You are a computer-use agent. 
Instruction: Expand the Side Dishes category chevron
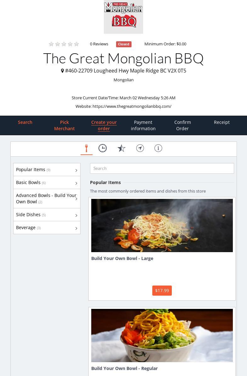click(76, 215)
